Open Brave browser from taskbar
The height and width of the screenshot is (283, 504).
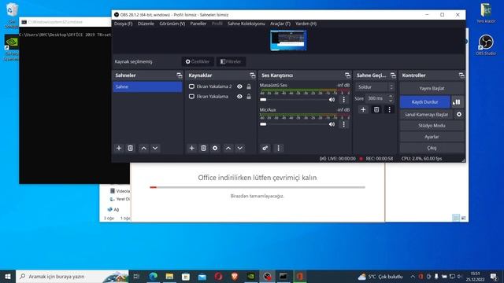point(235,277)
